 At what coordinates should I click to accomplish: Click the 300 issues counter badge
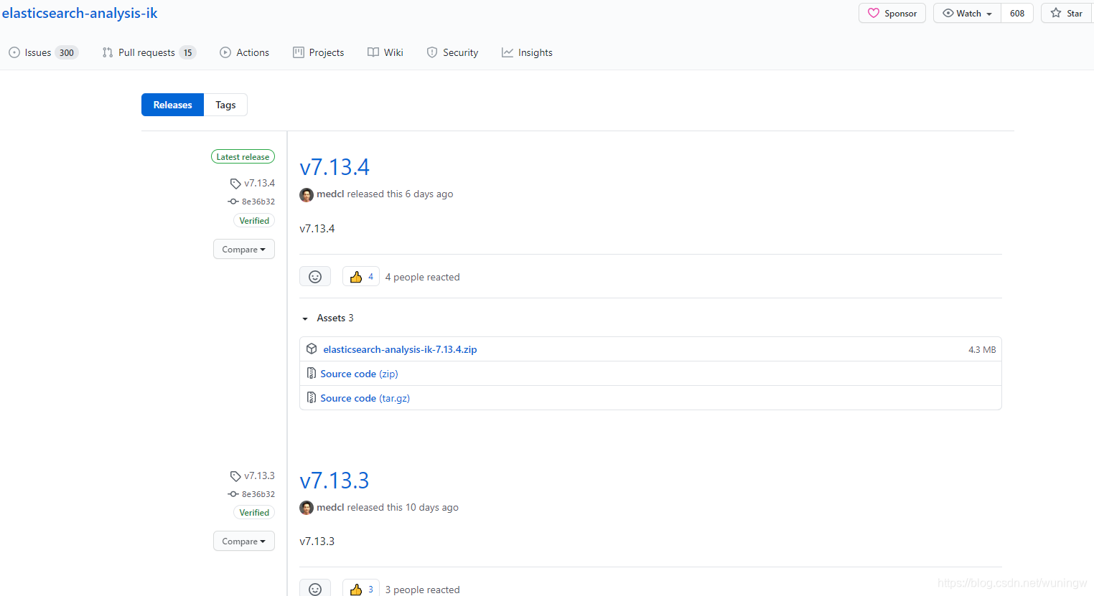click(x=67, y=52)
